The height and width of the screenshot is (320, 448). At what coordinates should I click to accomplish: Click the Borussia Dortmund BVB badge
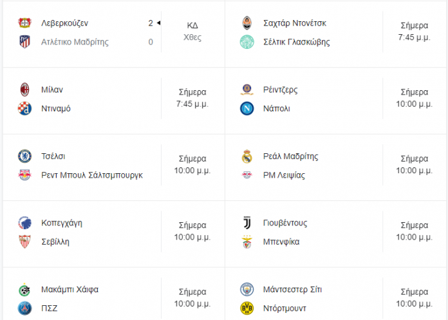(247, 308)
